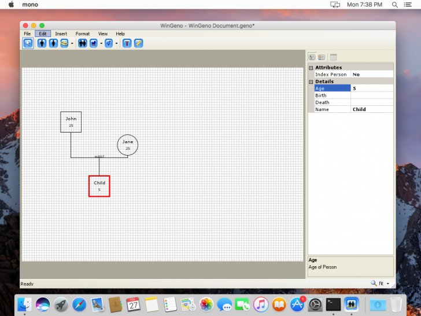Open the property pages button
The image size is (421, 316).
333,57
